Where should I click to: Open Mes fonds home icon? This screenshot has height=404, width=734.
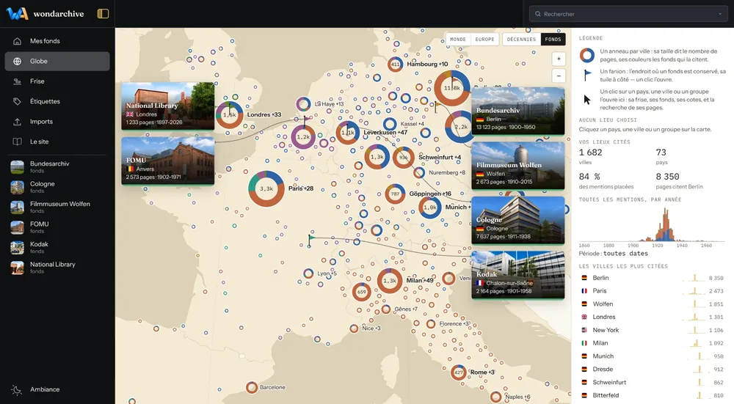(18, 41)
